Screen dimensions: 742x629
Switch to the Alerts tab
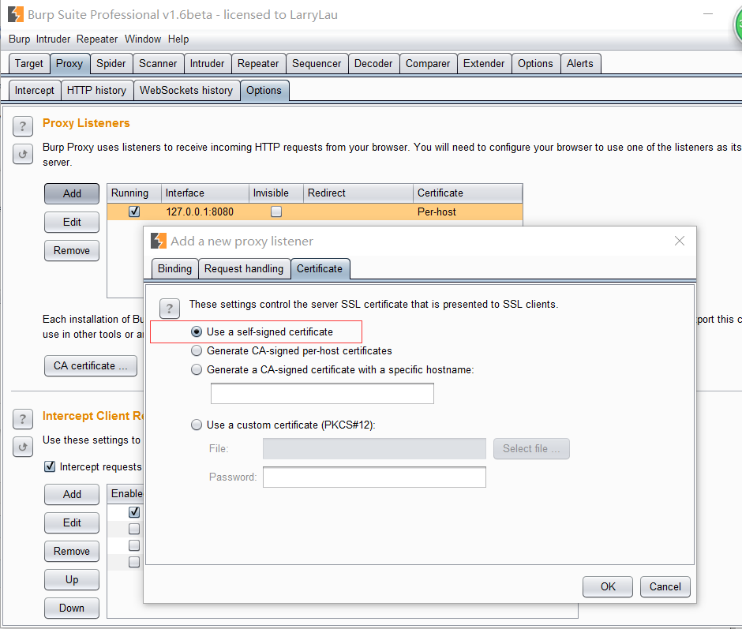(580, 63)
